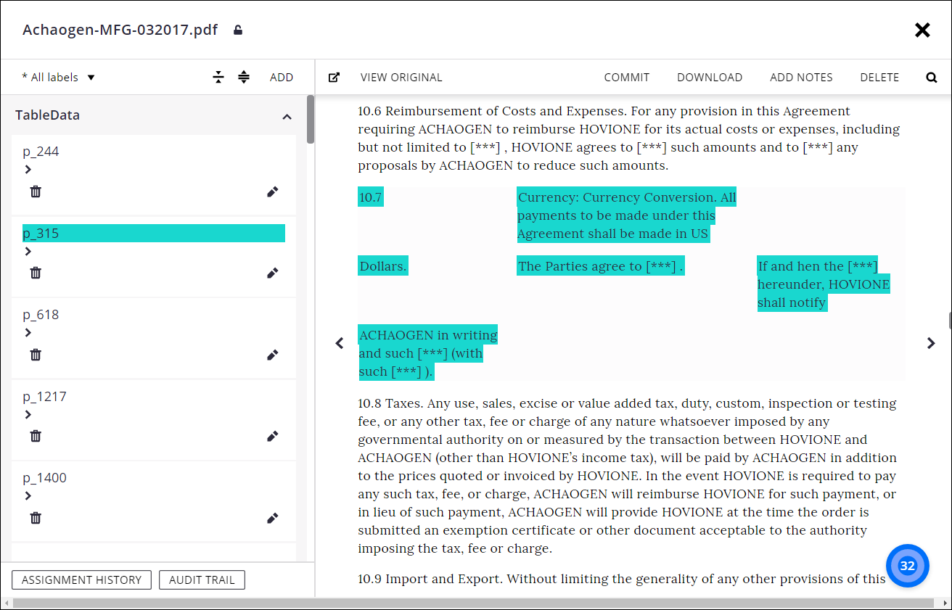The width and height of the screenshot is (952, 610).
Task: Expand the p_244 entry details
Action: pos(28,169)
